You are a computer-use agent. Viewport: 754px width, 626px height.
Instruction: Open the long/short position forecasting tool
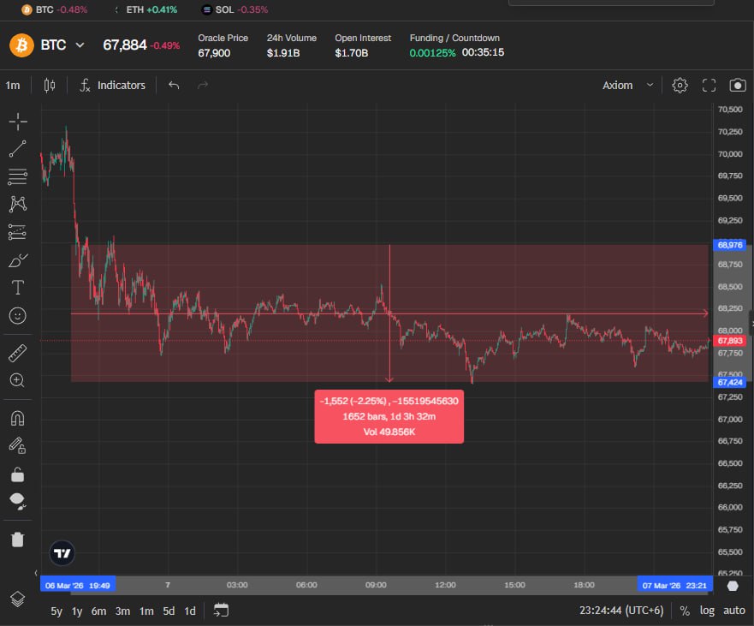[x=18, y=232]
